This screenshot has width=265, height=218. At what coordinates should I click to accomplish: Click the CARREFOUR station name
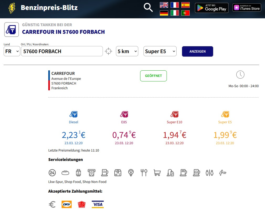[x=63, y=73]
